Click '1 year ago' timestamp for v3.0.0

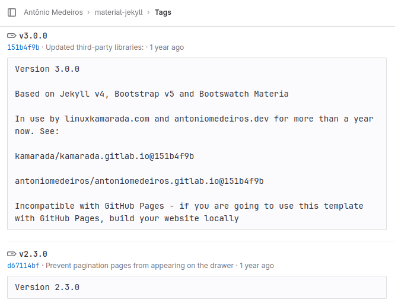[x=167, y=47]
